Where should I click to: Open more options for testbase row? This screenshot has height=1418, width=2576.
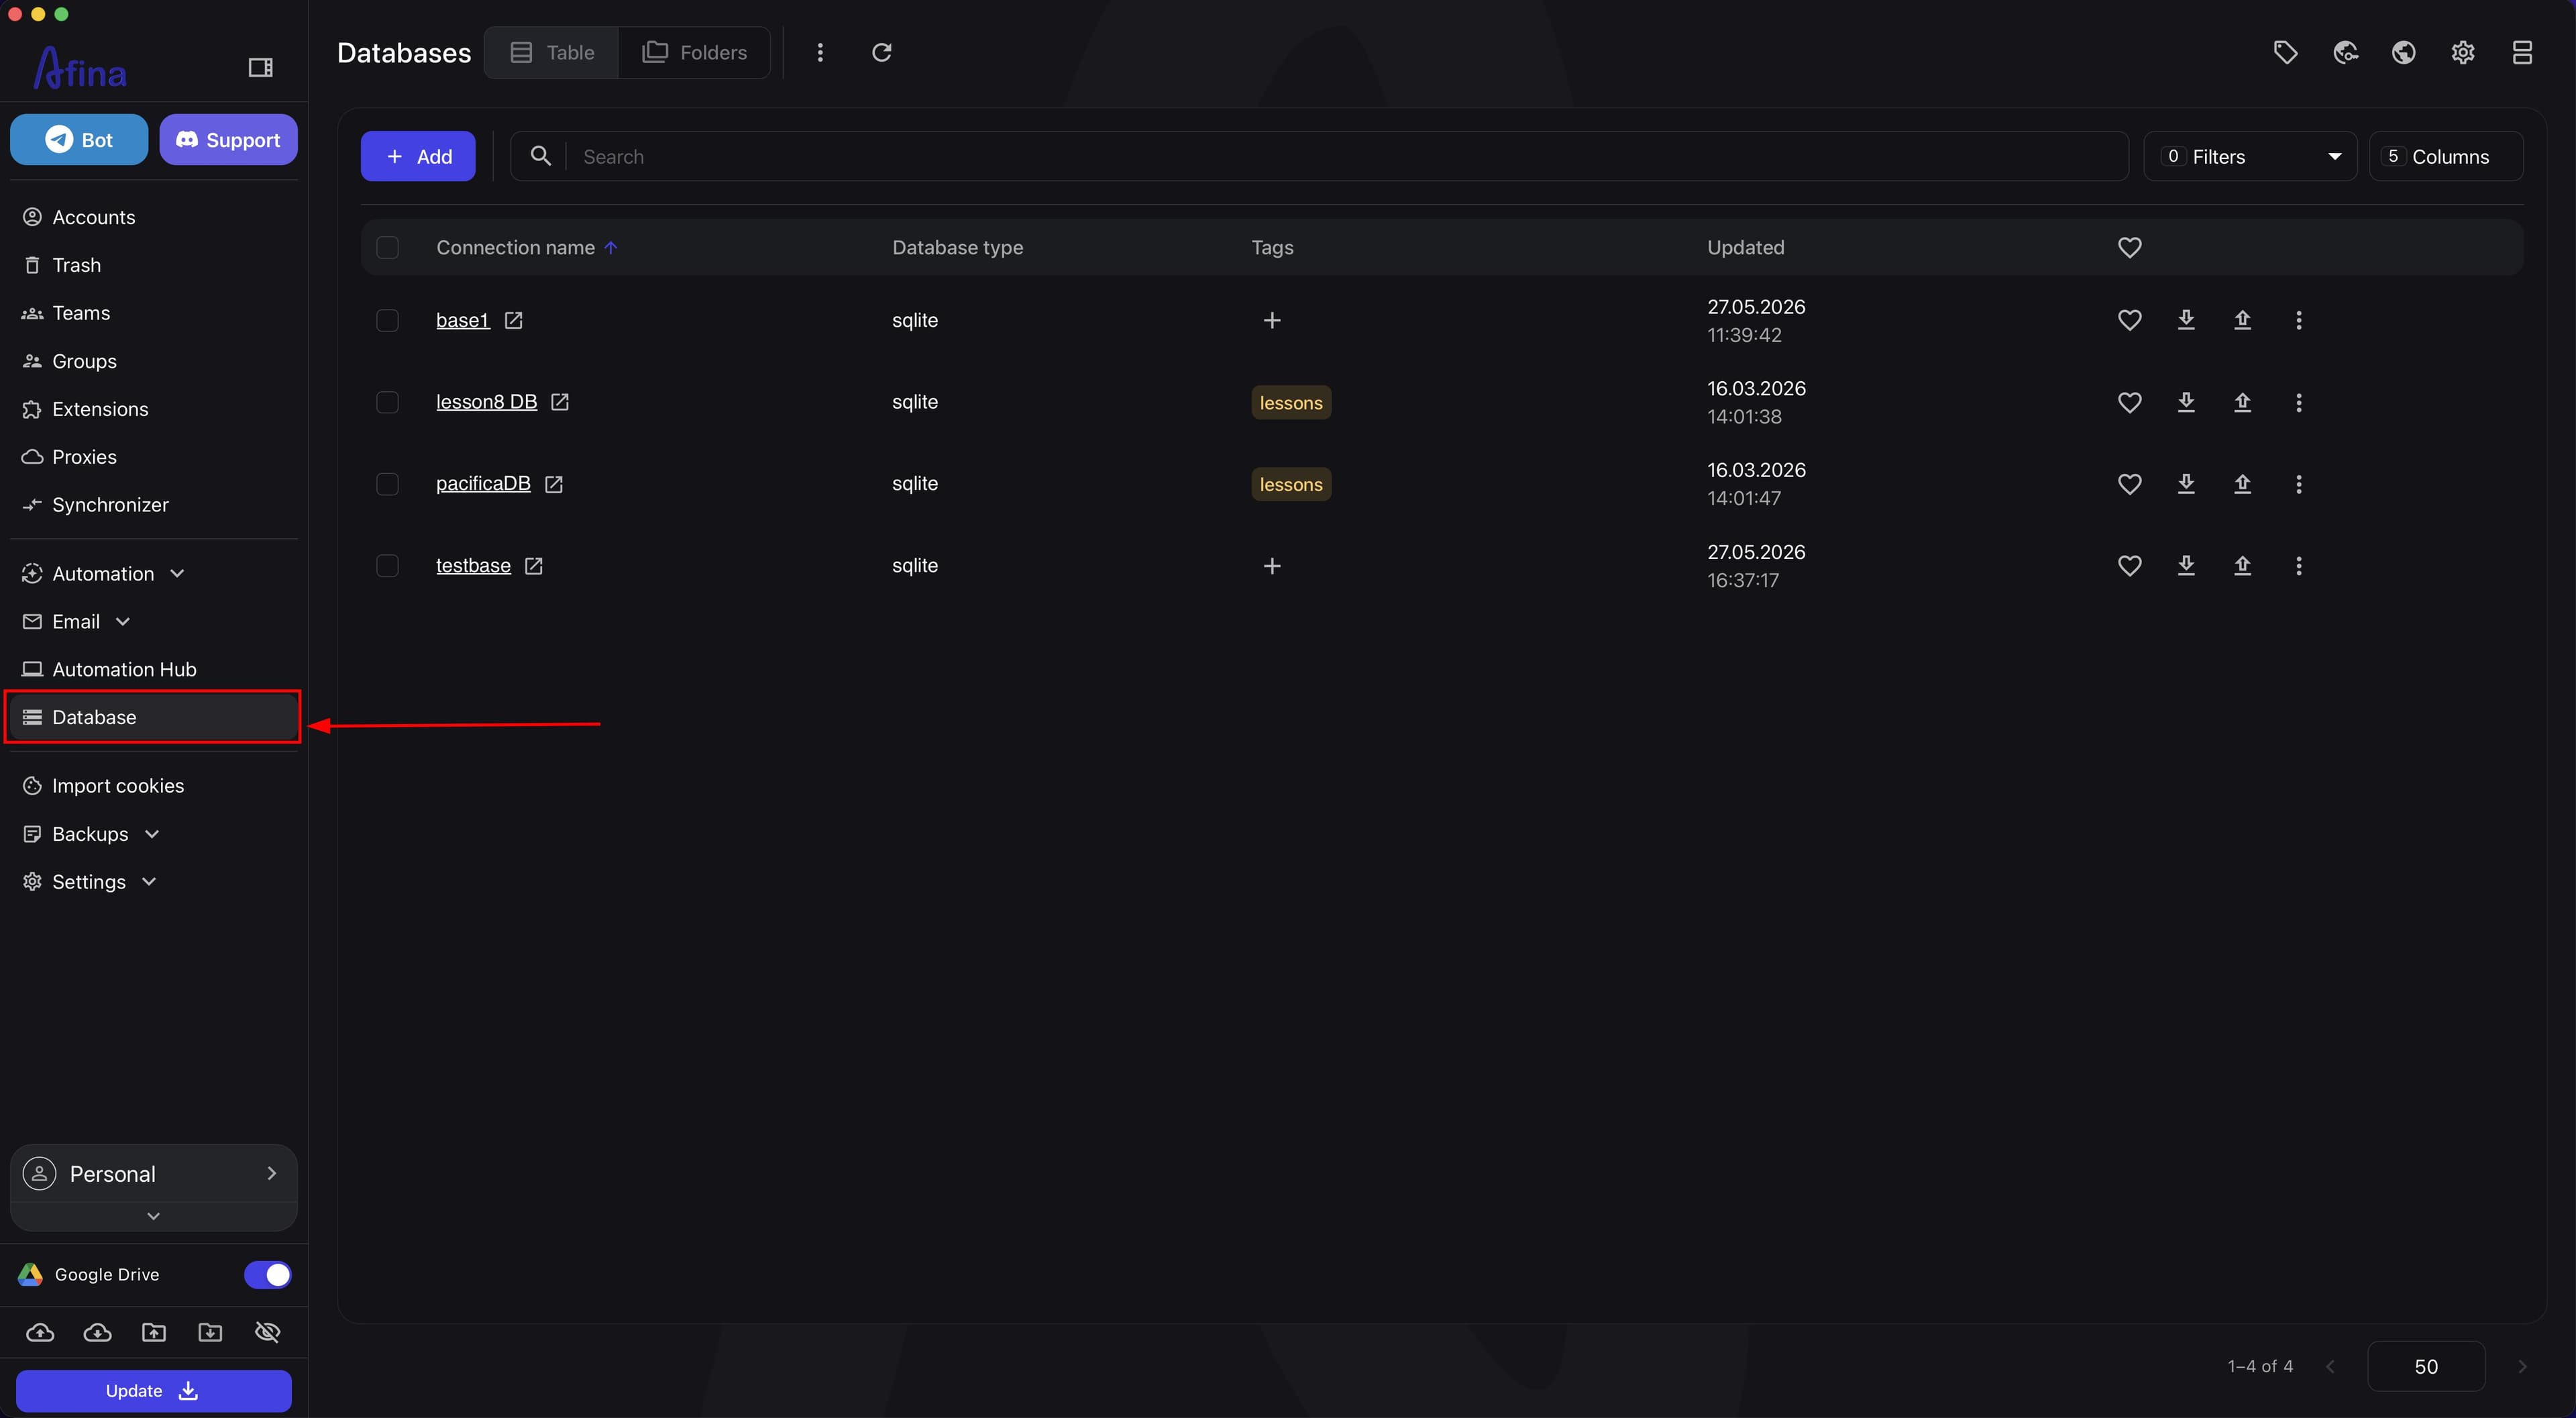pyautogui.click(x=2298, y=566)
